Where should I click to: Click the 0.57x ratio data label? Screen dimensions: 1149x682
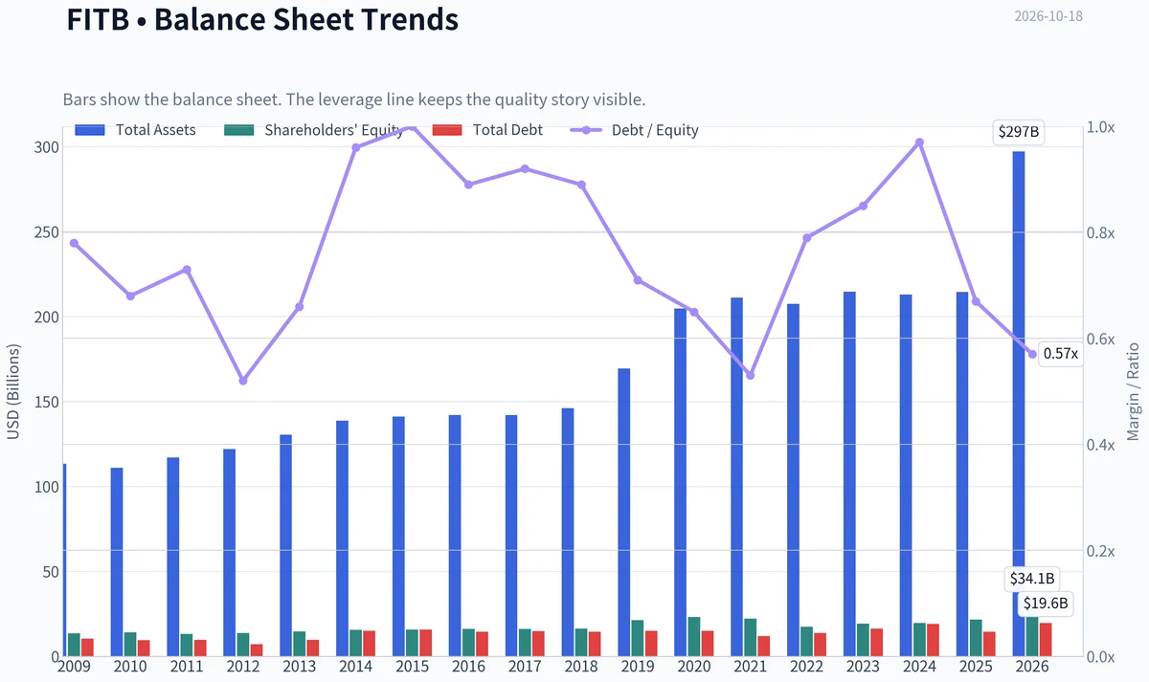(x=1060, y=354)
